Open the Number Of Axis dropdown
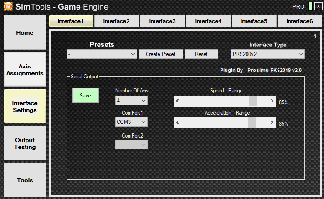This screenshot has width=324, height=199. coord(131,101)
